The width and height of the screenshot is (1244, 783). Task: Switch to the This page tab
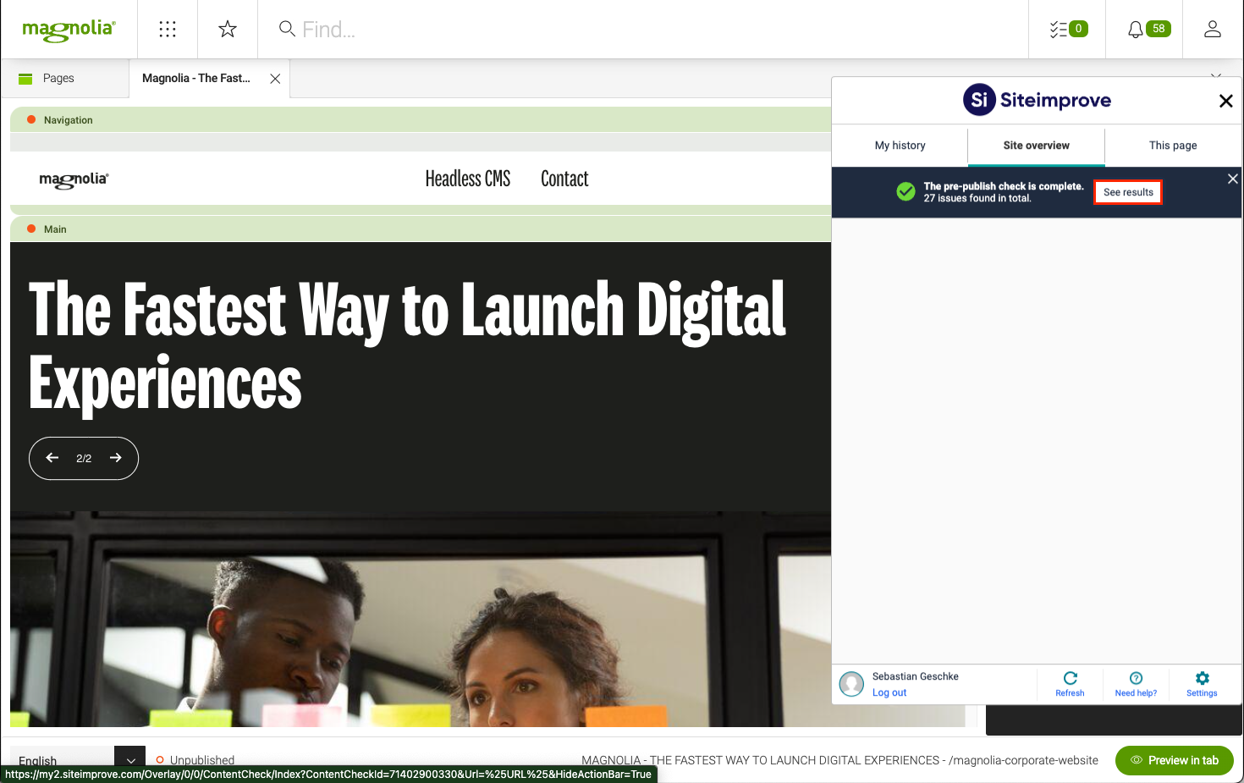(x=1172, y=146)
